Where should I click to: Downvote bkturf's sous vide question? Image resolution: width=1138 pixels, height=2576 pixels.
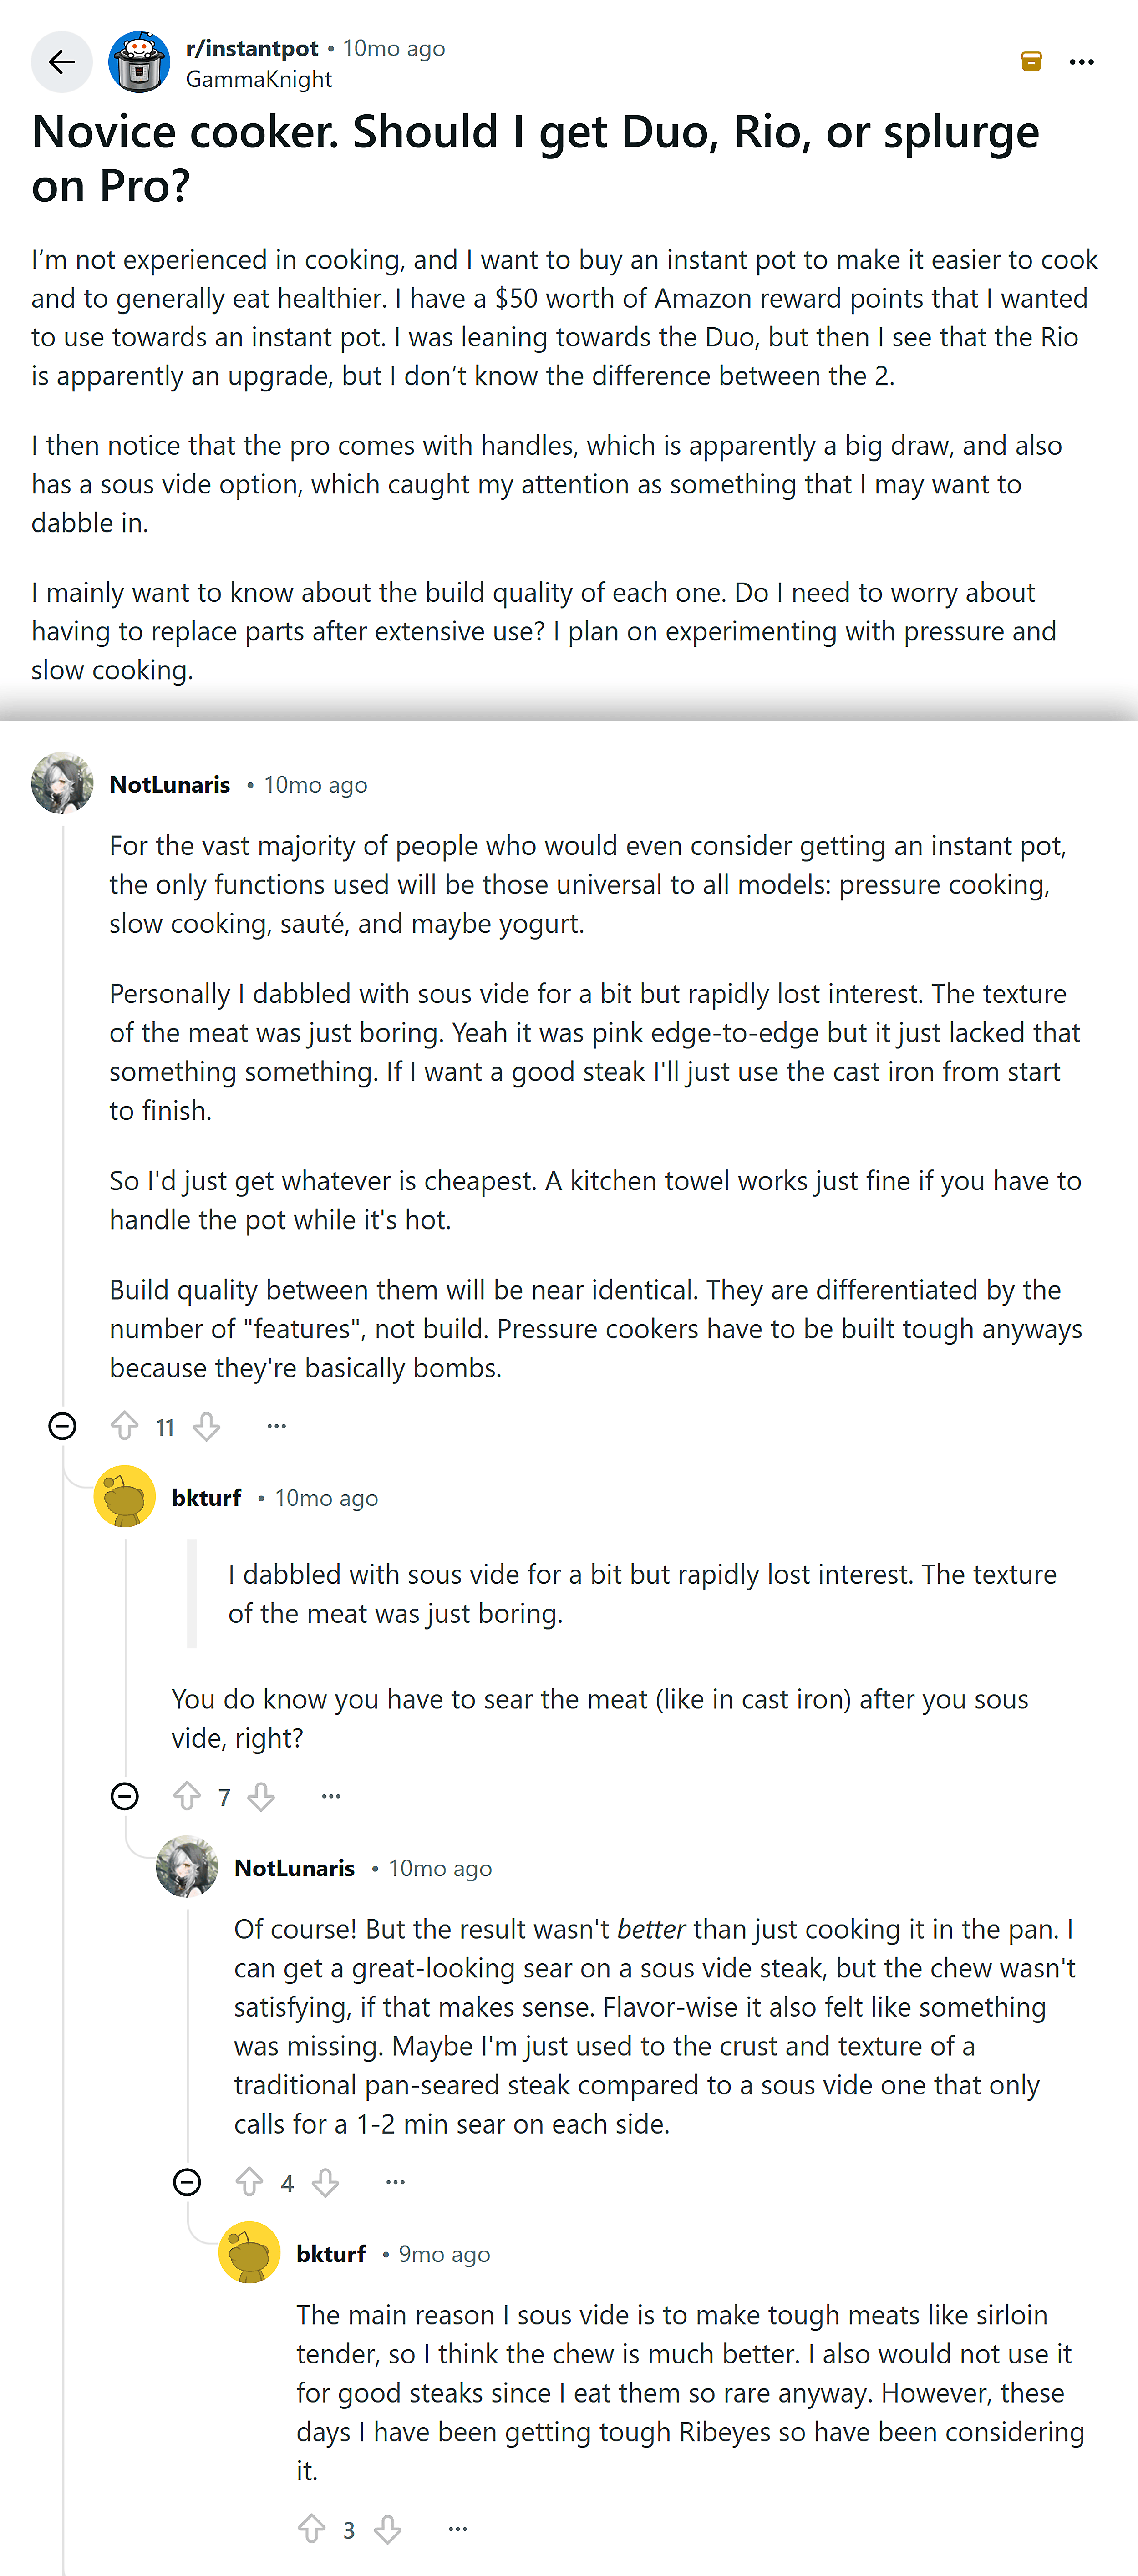262,1796
